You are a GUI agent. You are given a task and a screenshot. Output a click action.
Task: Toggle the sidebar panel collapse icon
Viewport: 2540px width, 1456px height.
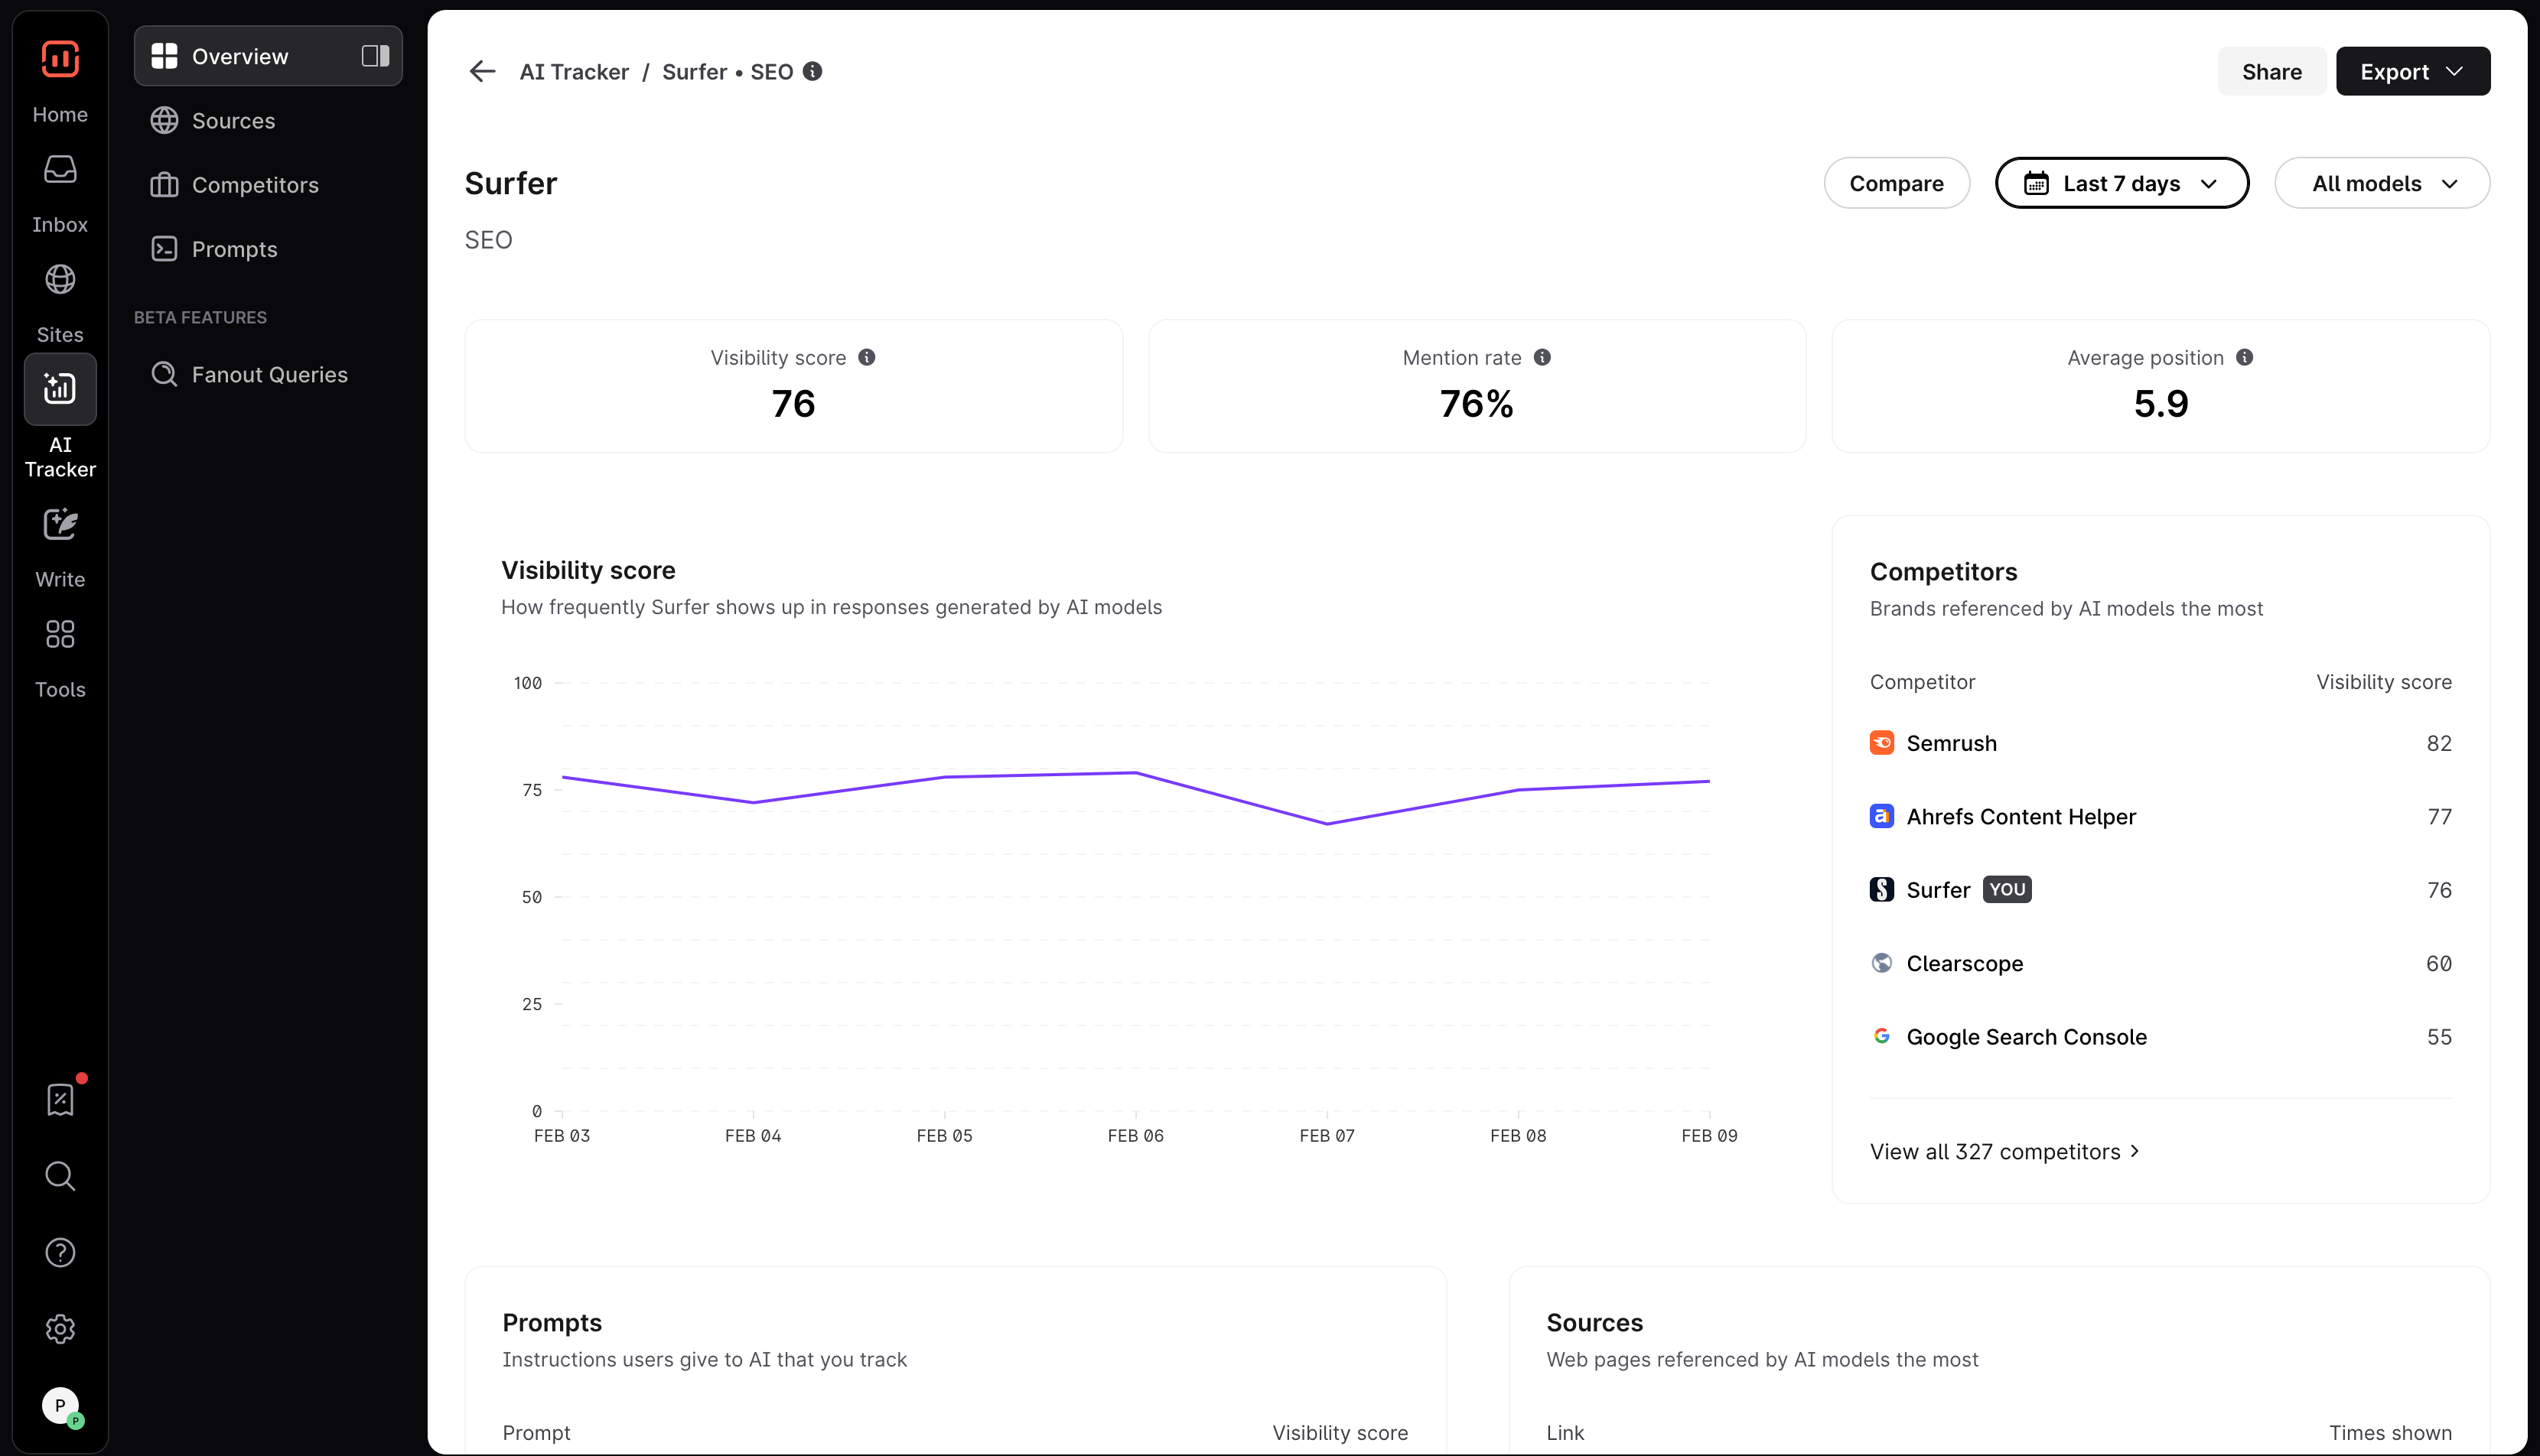[375, 56]
